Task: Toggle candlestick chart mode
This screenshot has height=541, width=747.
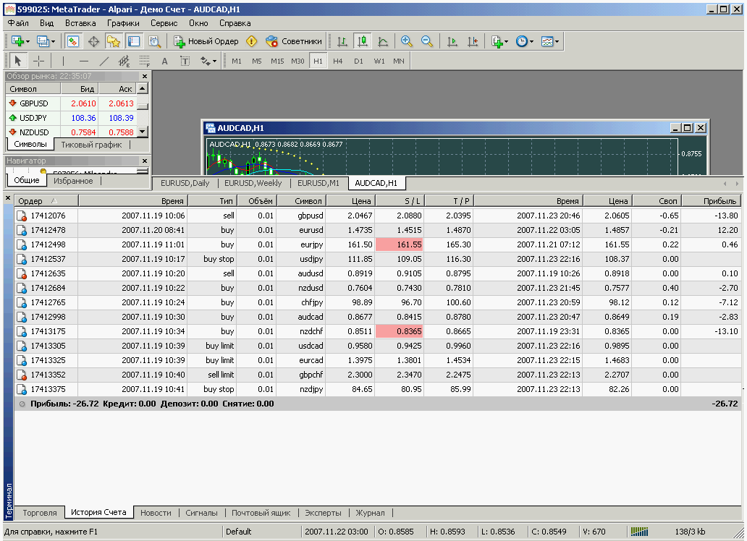Action: click(363, 41)
